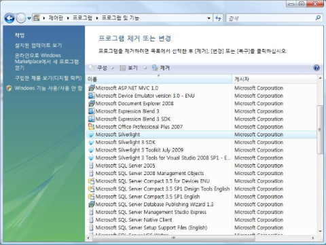326x245 pixels.
Task: Click Microsoft Office Professional Plus 2007 icon
Action: click(91, 127)
